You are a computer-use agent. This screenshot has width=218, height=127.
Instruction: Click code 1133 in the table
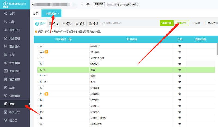41,118
